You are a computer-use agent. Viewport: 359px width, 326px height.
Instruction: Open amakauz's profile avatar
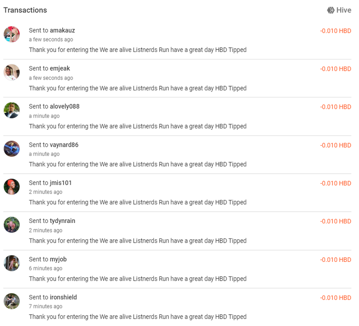pos(12,34)
